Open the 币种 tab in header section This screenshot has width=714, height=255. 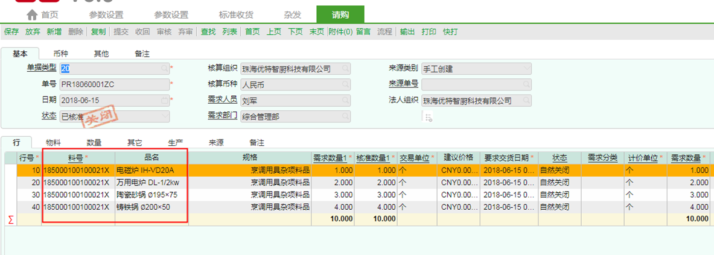click(60, 54)
